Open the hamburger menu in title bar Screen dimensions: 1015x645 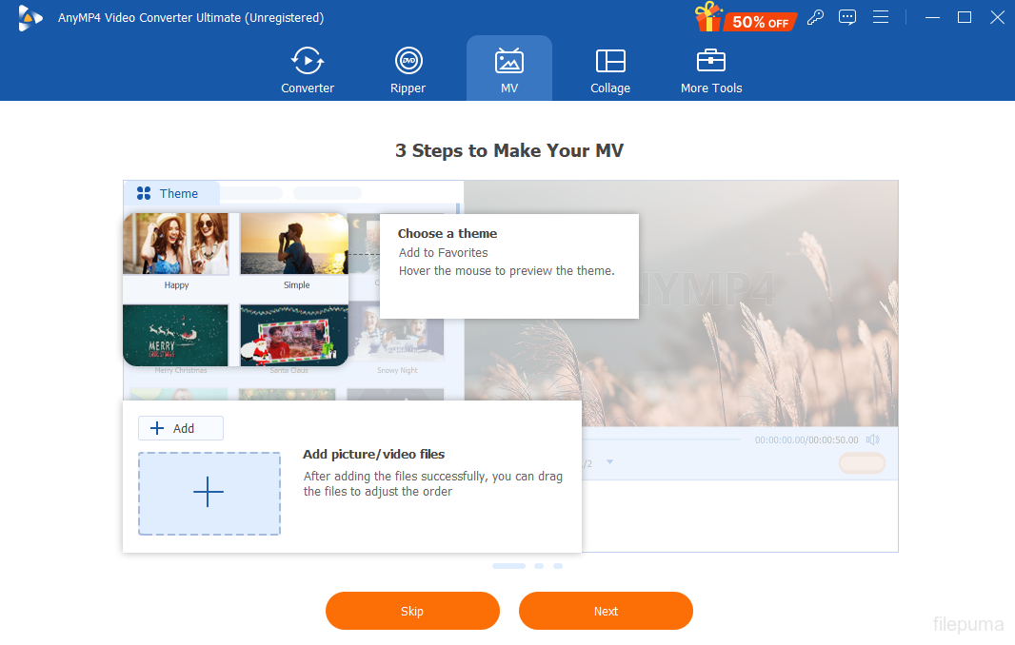881,17
